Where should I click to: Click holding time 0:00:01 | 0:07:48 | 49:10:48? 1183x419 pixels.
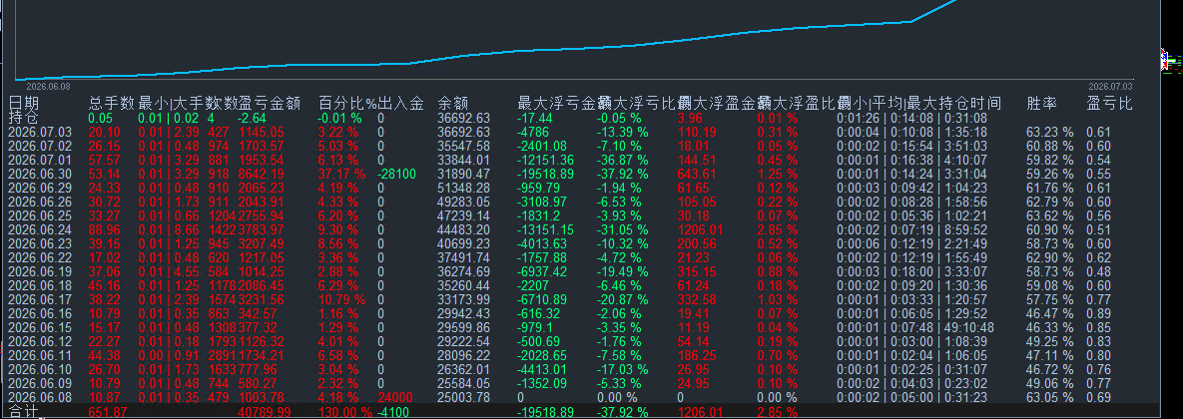[915, 328]
